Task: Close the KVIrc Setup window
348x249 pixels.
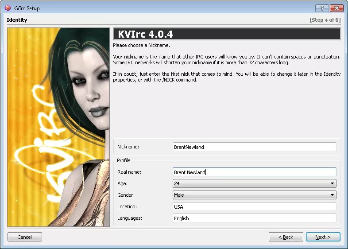Action: [x=336, y=8]
